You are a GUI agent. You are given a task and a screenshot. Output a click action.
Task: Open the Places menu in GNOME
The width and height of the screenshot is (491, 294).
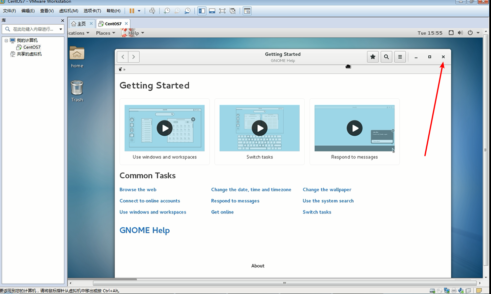pos(105,33)
